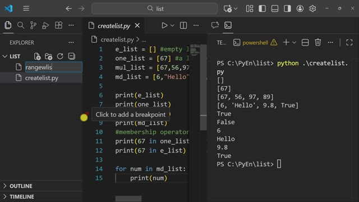Click 'print(e_list)' on line 6

140,95
